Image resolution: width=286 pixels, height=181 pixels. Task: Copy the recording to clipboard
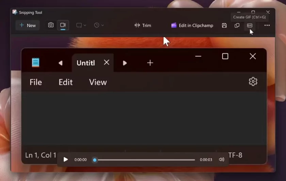[237, 25]
